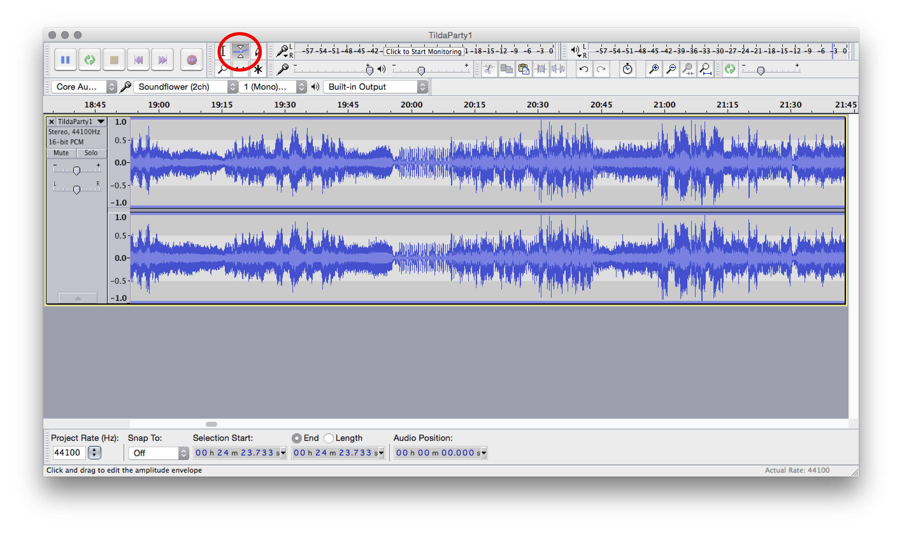Click the green Play-at-Speed button
The width and height of the screenshot is (902, 535).
click(730, 69)
